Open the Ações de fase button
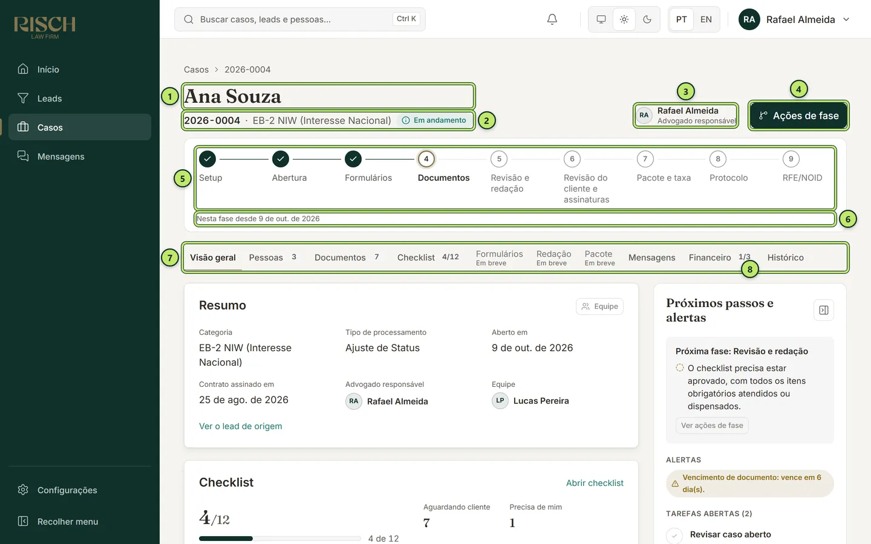Screen dimensions: 871x544 pos(798,115)
